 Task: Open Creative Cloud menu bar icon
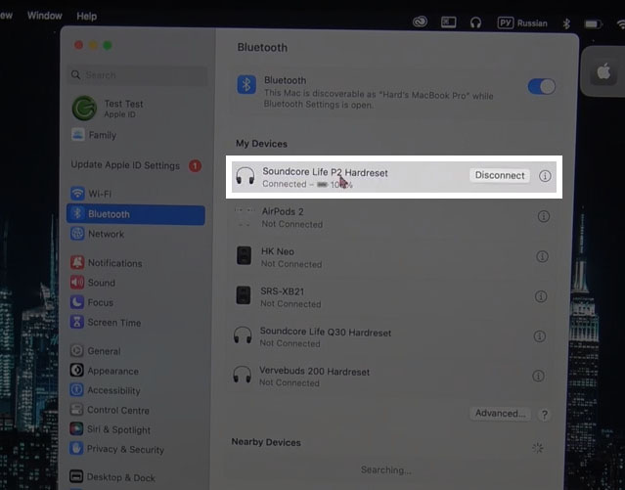(420, 22)
